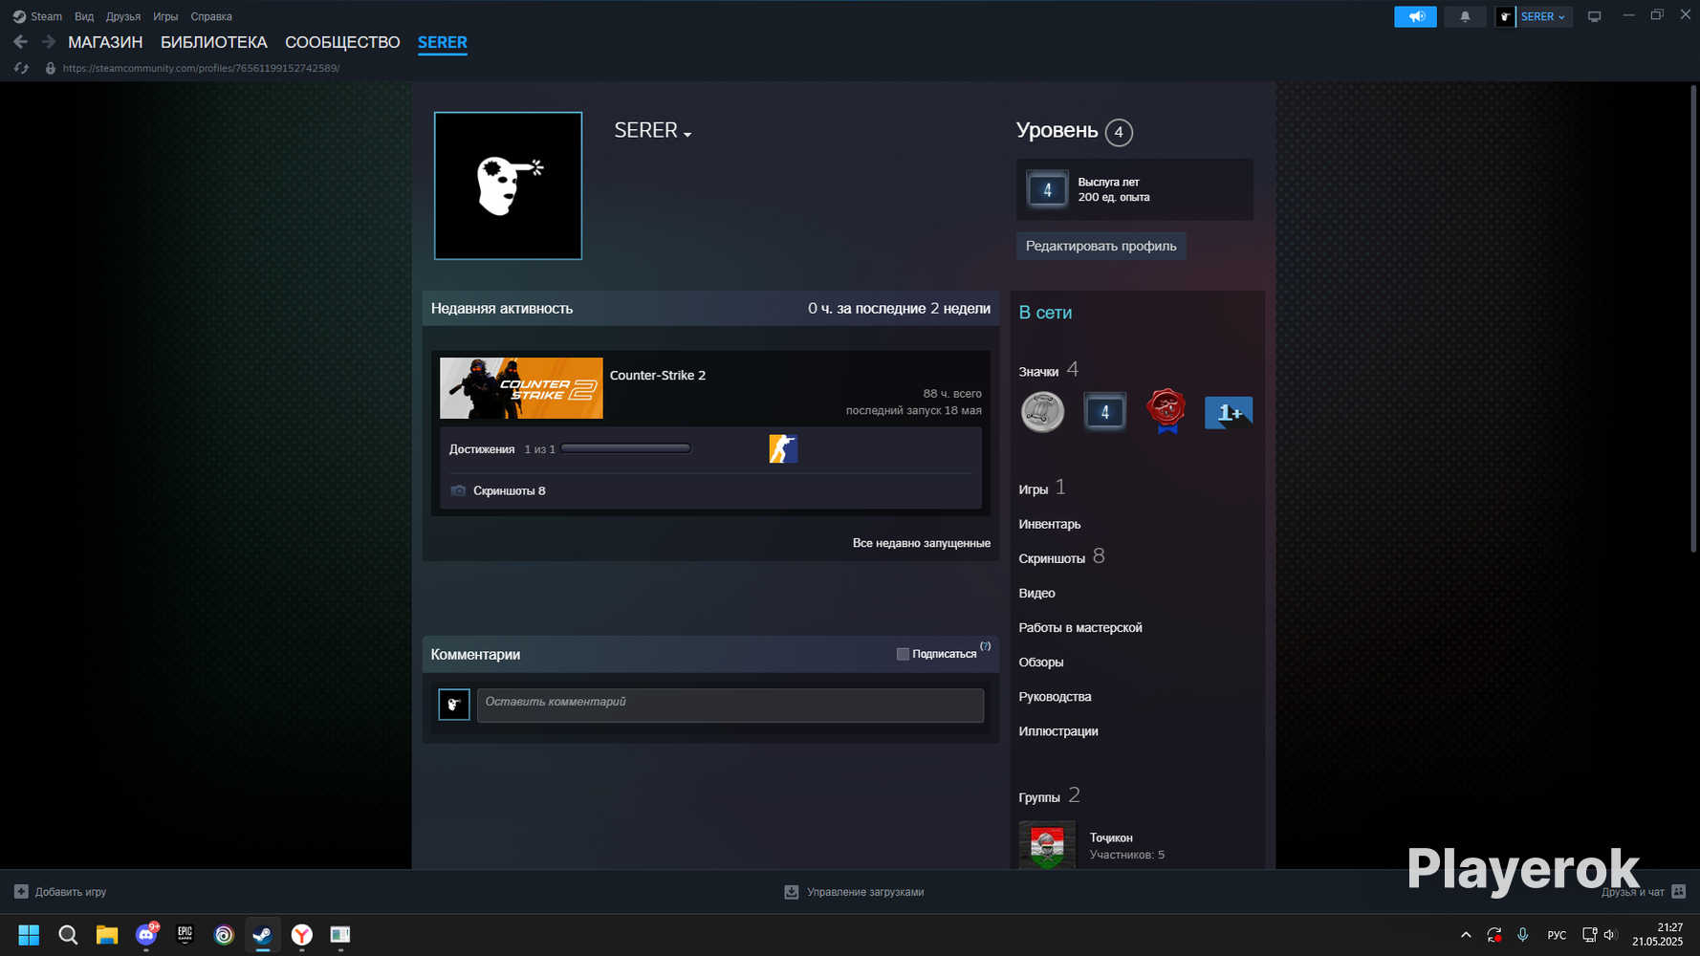Tick the Подписаться checkbox
Image resolution: width=1700 pixels, height=956 pixels.
(x=903, y=654)
